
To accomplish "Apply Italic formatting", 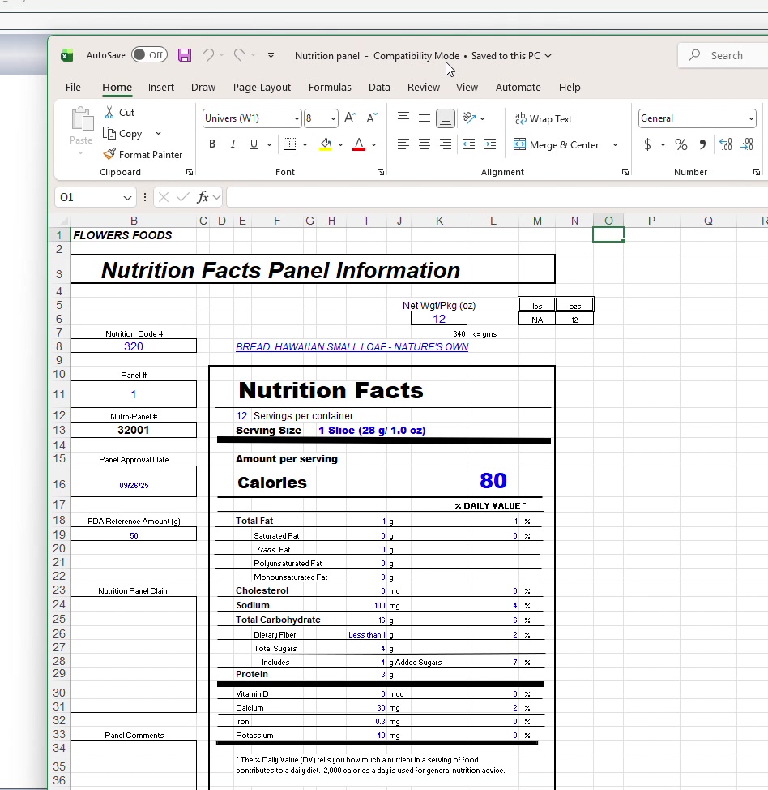I will (x=233, y=144).
